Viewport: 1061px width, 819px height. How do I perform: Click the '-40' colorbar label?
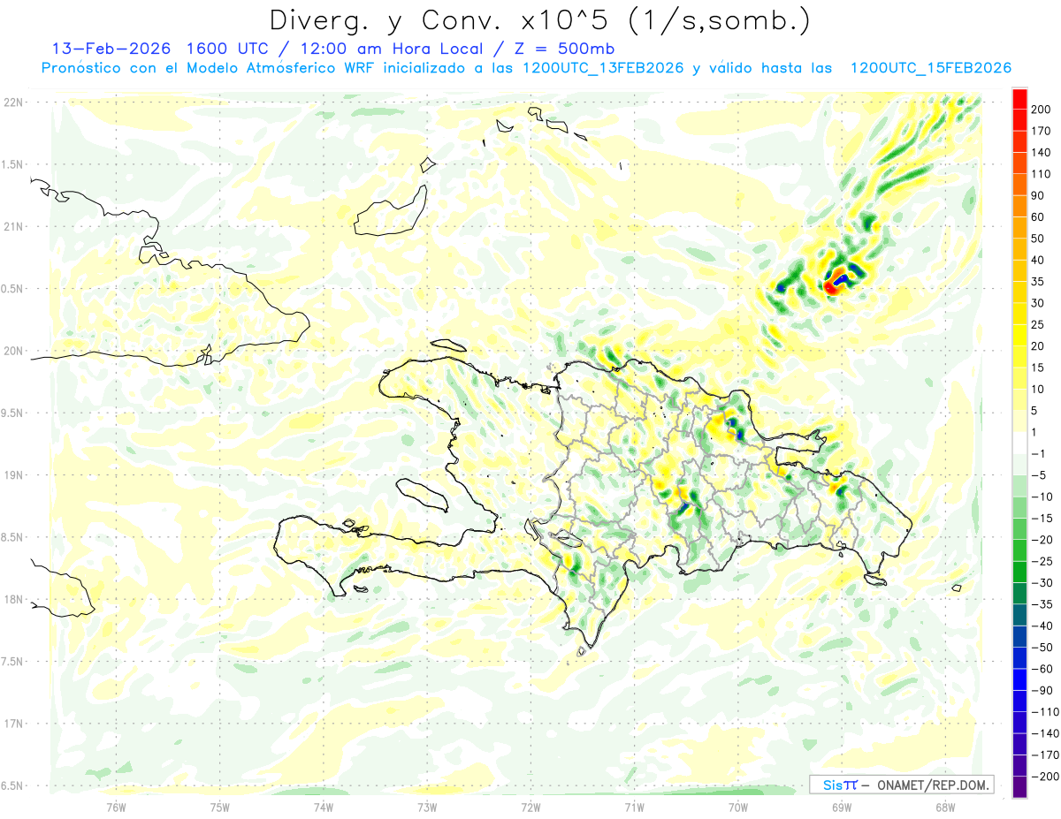[1044, 626]
